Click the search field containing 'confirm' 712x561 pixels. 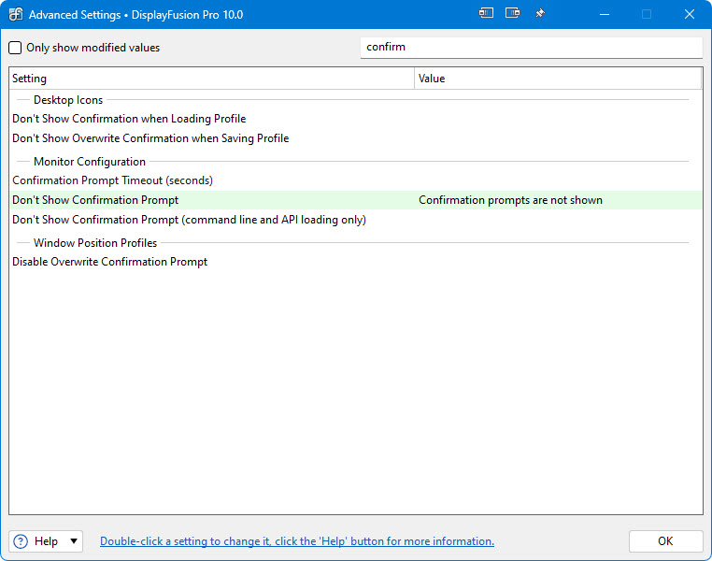(x=530, y=47)
